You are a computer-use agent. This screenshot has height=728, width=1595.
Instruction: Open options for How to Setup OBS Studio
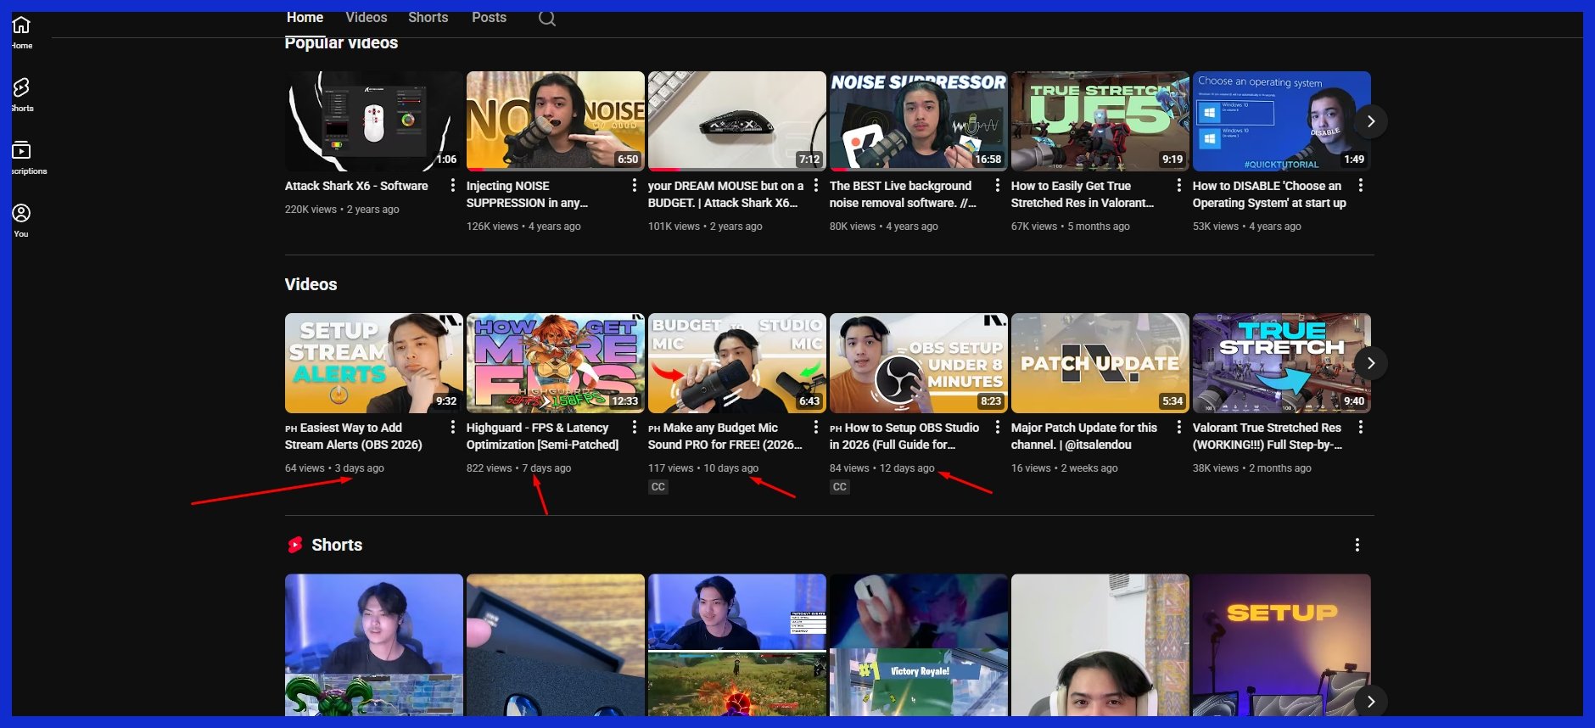click(998, 427)
